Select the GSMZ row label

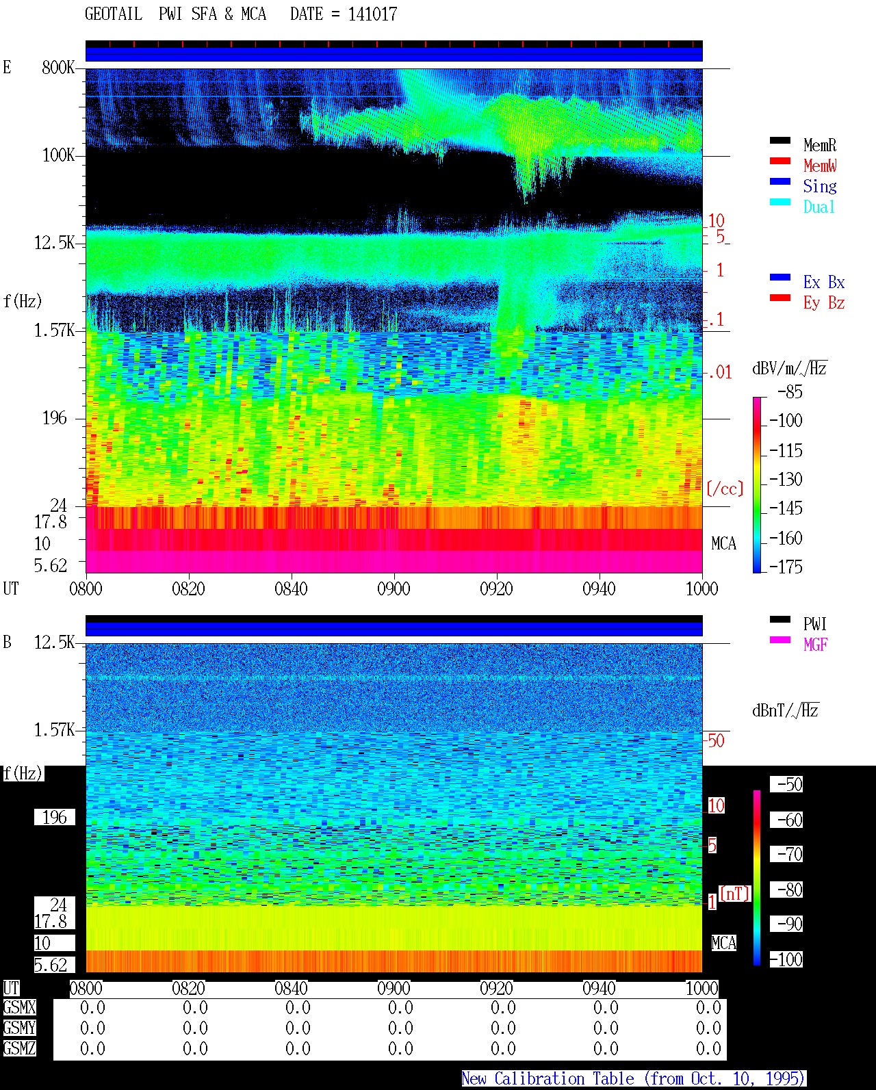[x=19, y=1049]
